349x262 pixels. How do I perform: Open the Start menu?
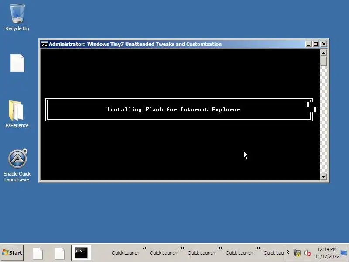click(x=12, y=253)
